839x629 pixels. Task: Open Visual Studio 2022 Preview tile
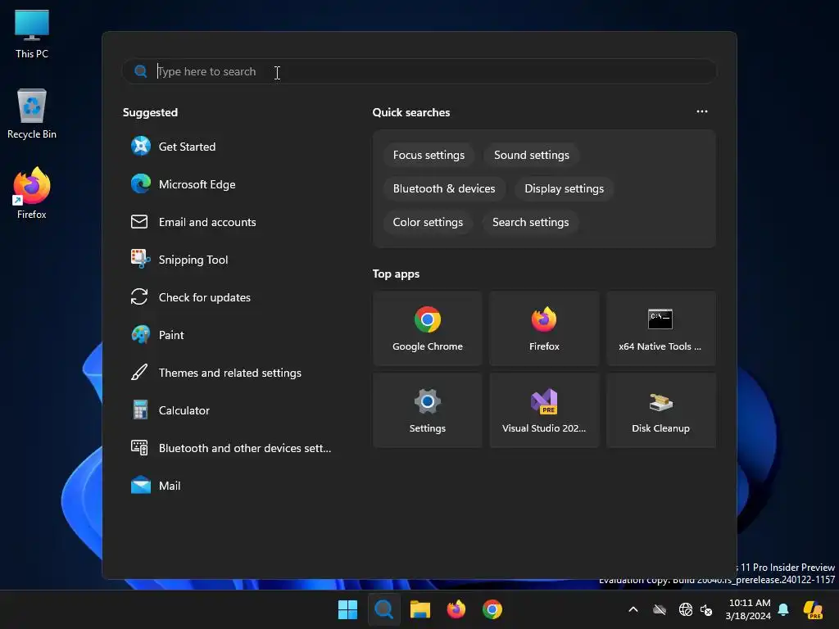pyautogui.click(x=544, y=410)
